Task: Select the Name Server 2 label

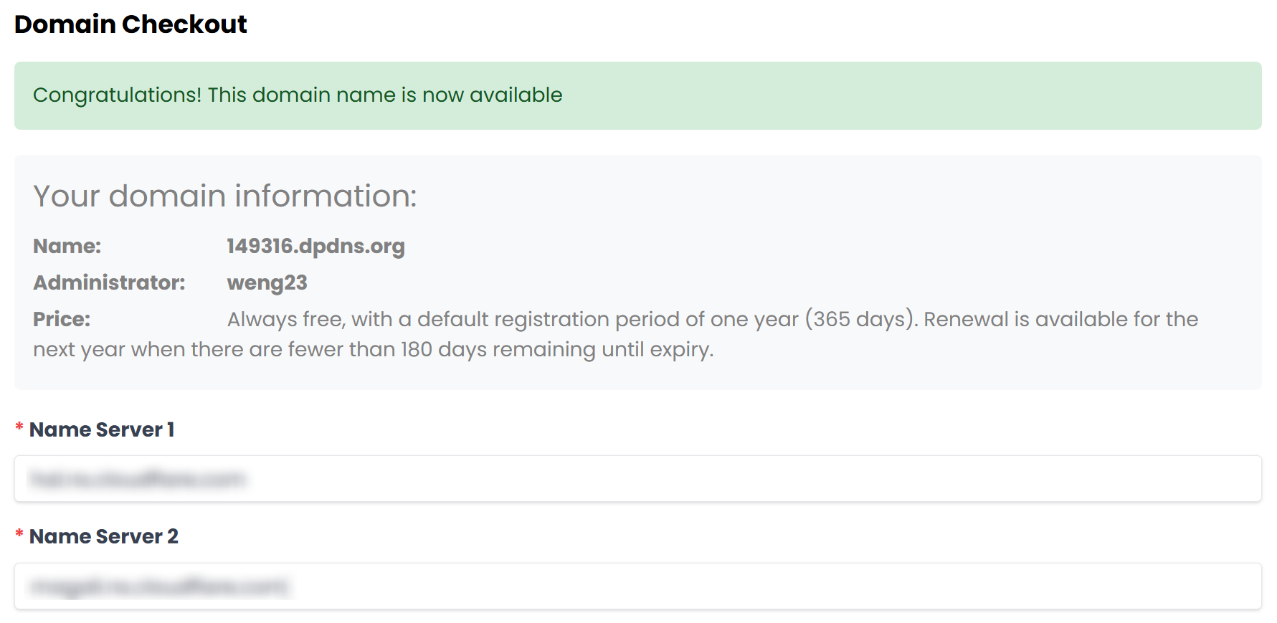Action: tap(104, 536)
